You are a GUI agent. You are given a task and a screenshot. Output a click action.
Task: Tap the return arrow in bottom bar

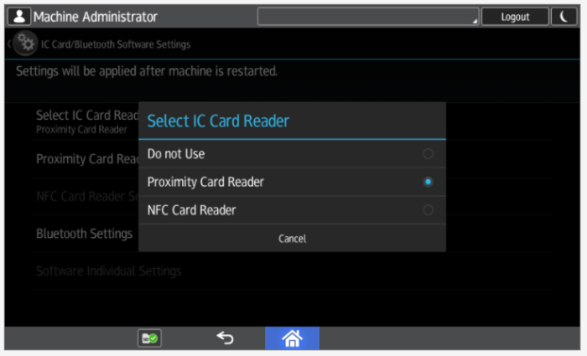tap(225, 338)
